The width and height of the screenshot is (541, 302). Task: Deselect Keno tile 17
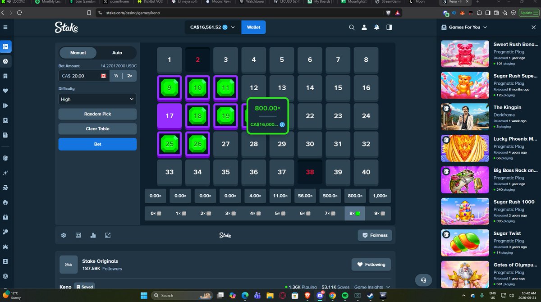170,116
